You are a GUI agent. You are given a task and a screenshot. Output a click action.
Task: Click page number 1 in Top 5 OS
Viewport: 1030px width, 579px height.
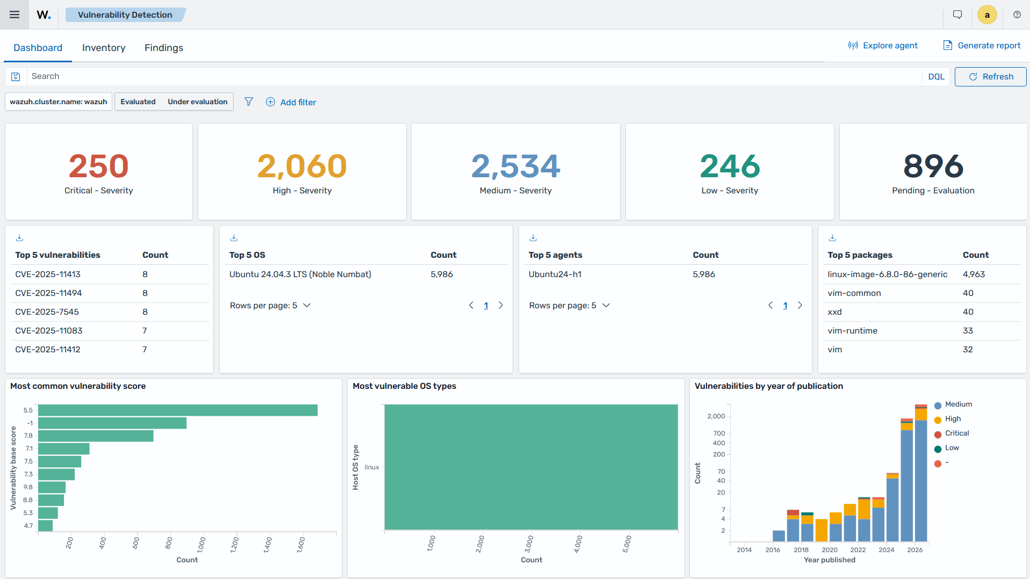pyautogui.click(x=486, y=306)
